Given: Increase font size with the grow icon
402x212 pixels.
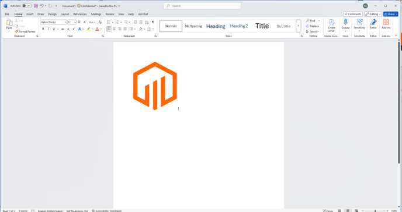Looking at the screenshot, I should 79,22.
